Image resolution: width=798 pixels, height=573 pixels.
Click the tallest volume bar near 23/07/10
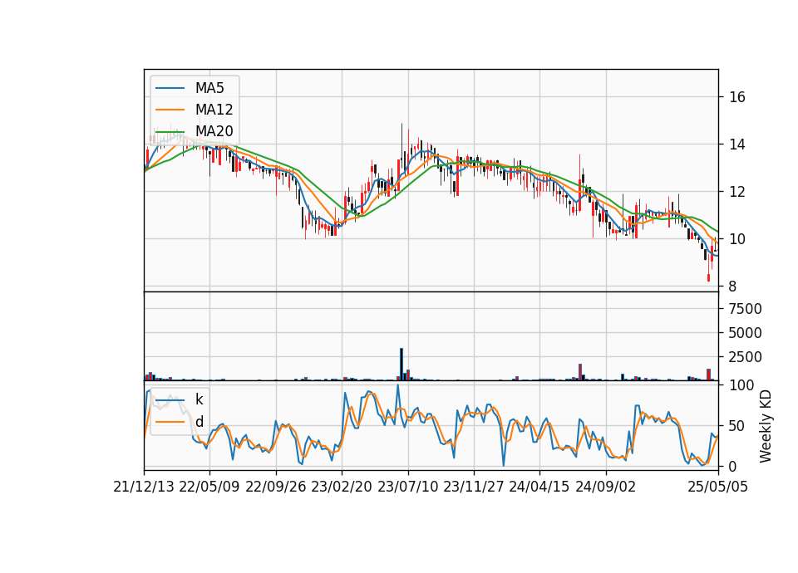[x=401, y=364]
